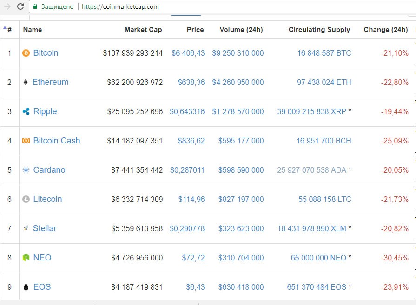Open the Ethereum name link
The width and height of the screenshot is (416, 305).
click(50, 82)
